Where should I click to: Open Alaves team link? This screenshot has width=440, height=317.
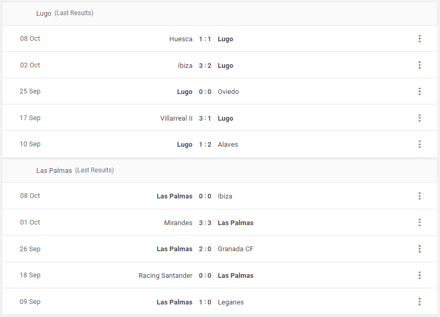[228, 145]
